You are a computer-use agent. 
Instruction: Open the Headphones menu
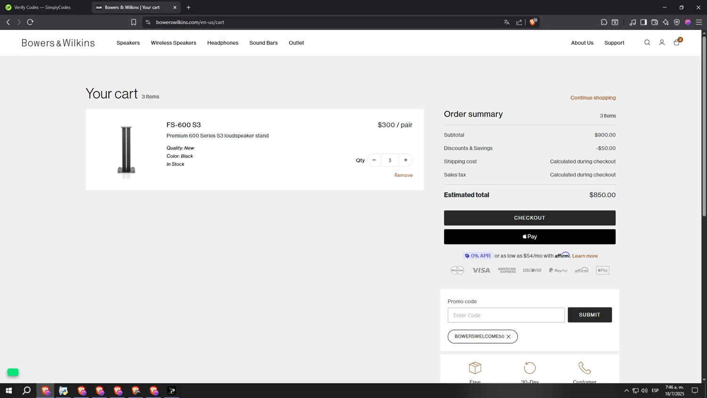pyautogui.click(x=223, y=43)
